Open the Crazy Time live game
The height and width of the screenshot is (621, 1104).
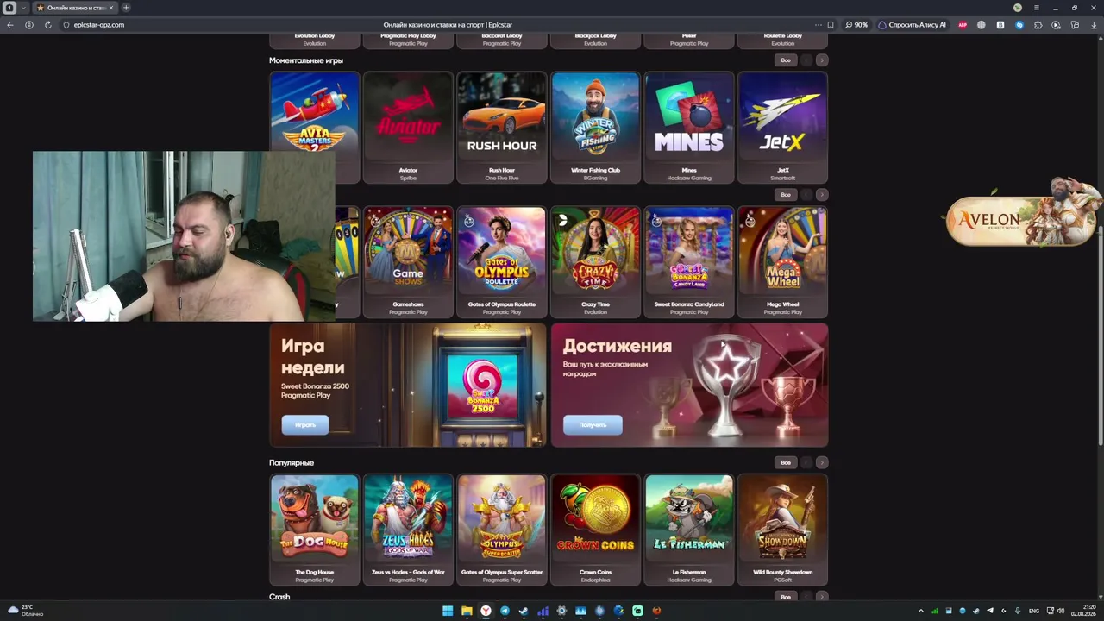tap(595, 262)
